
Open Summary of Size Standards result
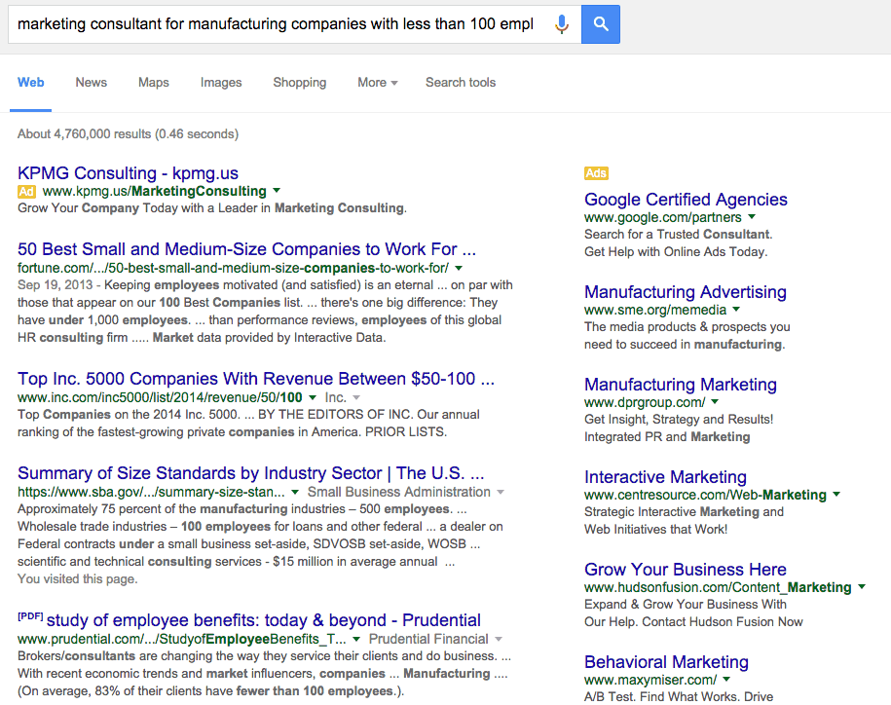(x=250, y=472)
